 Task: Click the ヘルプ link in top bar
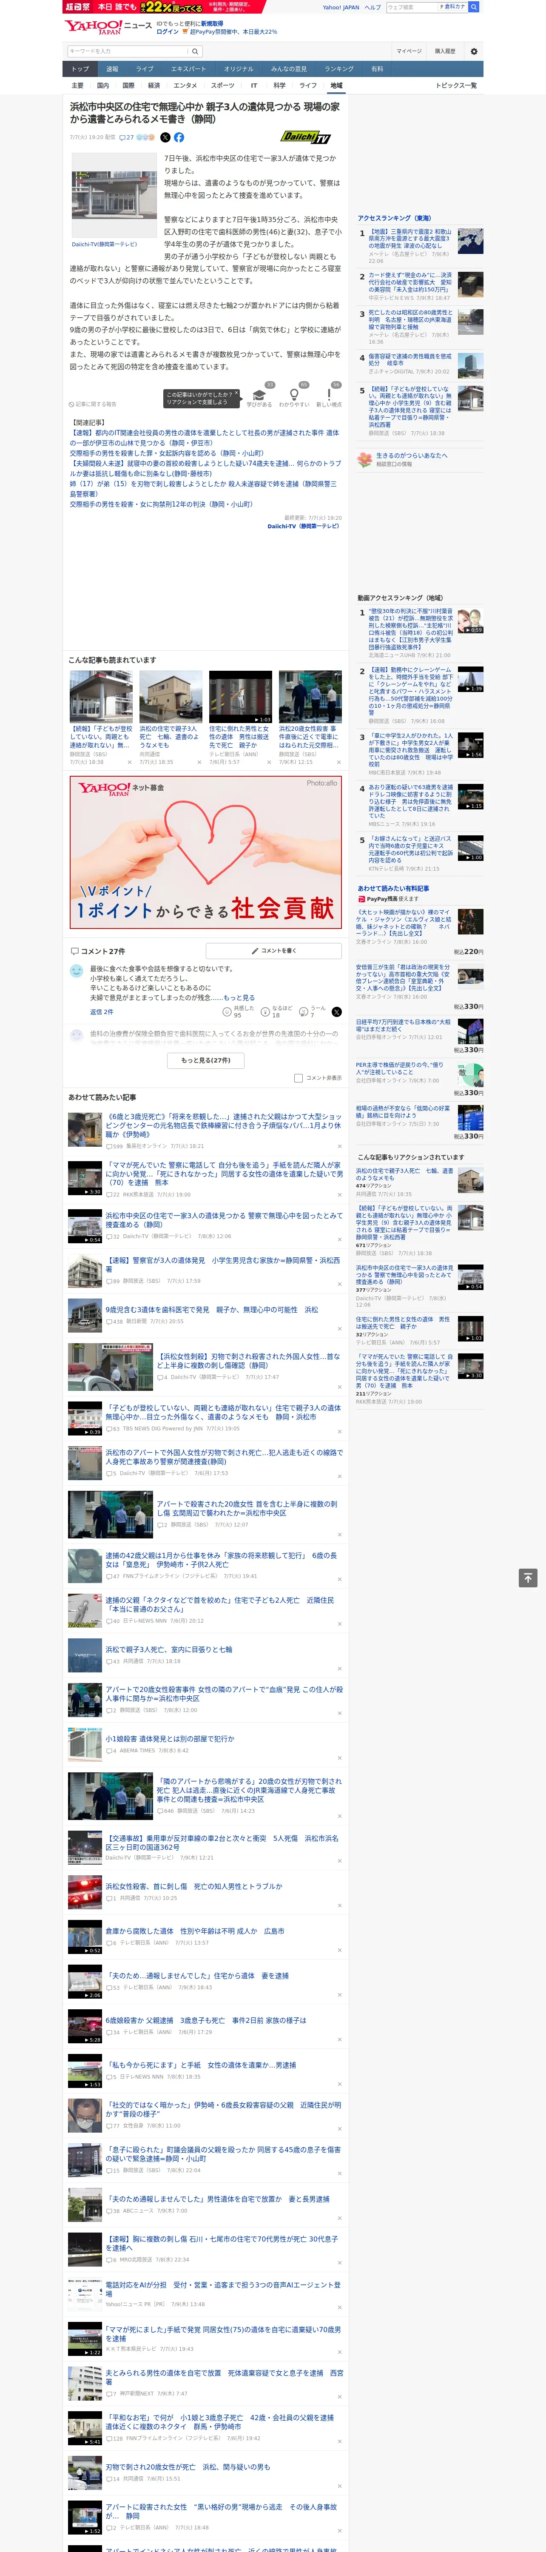point(373,7)
